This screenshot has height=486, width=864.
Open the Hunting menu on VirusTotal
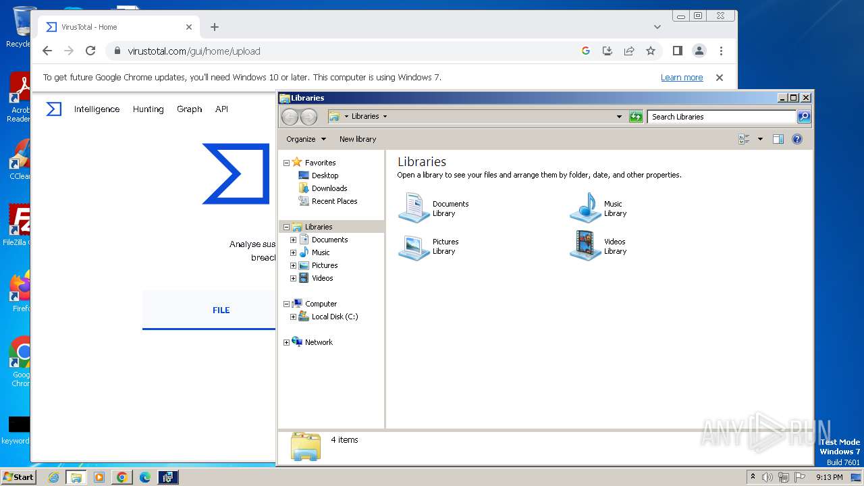(x=148, y=109)
